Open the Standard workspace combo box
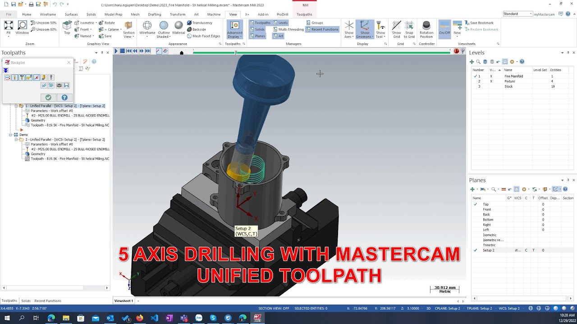The image size is (577, 324). pos(517,14)
